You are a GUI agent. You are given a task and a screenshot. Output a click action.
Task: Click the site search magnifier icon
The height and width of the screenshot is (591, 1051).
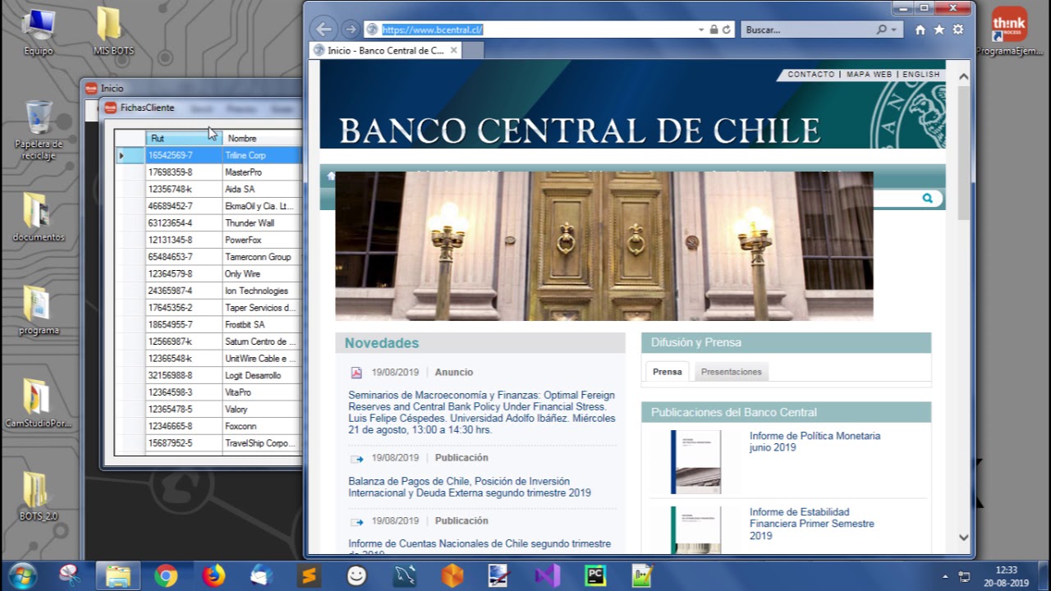tap(928, 198)
